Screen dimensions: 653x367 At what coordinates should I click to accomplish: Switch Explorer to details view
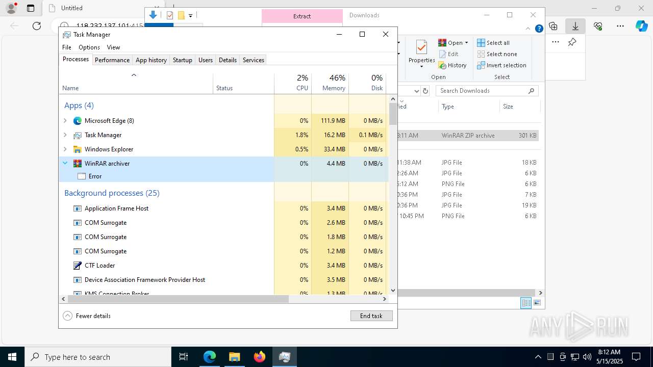pos(526,303)
